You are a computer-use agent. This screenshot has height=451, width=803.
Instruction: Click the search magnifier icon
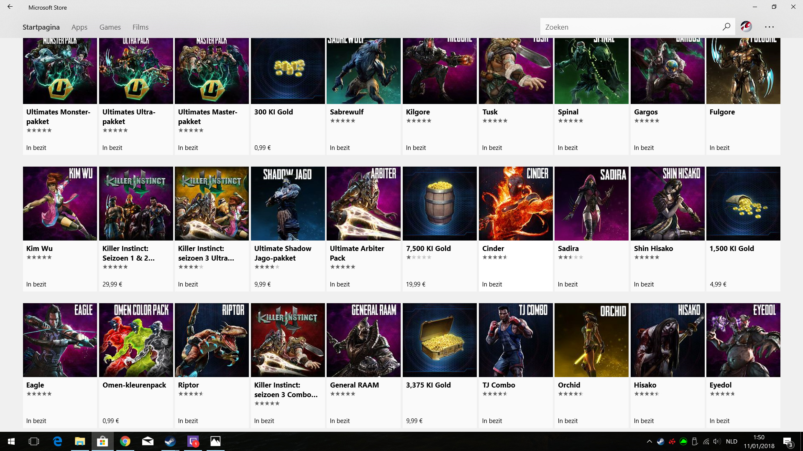click(726, 27)
